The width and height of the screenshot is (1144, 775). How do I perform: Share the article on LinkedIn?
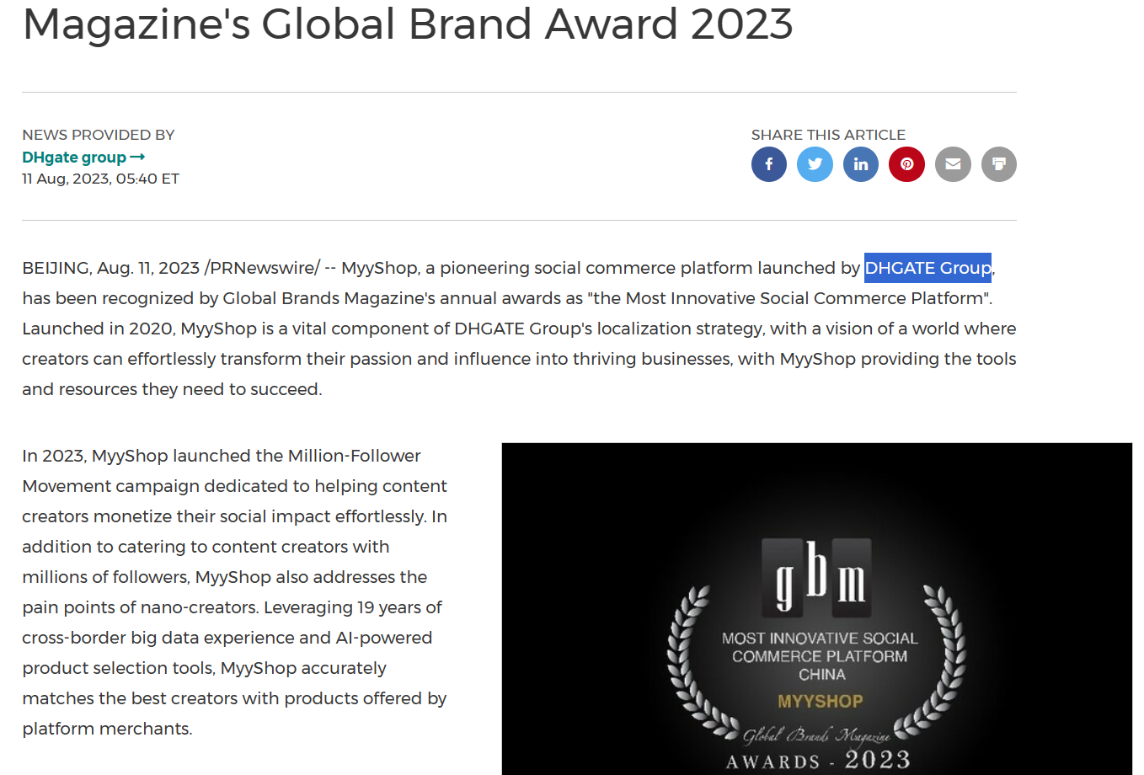click(x=861, y=164)
